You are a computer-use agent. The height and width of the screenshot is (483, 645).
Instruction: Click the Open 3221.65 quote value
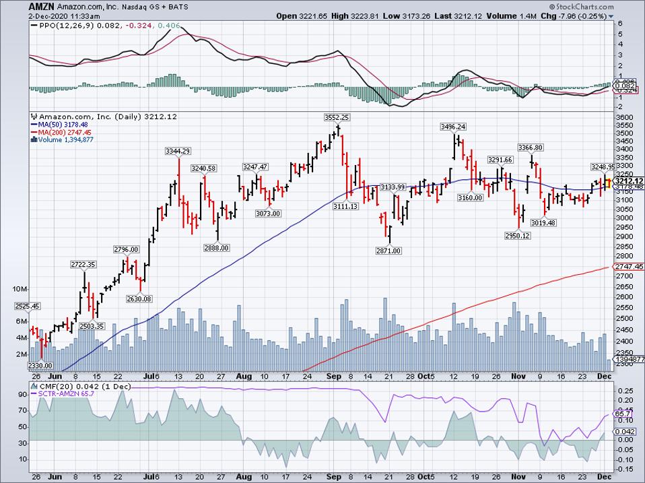(302, 16)
